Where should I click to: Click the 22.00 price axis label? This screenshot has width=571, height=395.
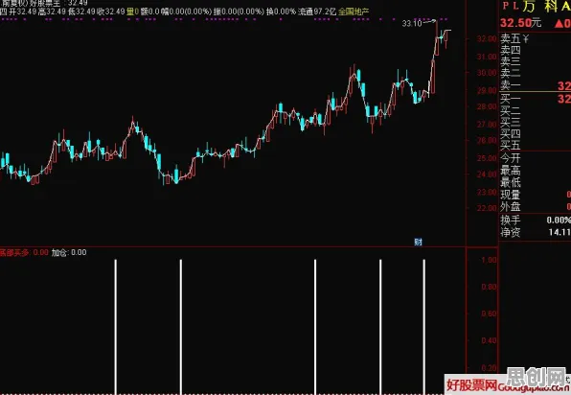pos(487,208)
